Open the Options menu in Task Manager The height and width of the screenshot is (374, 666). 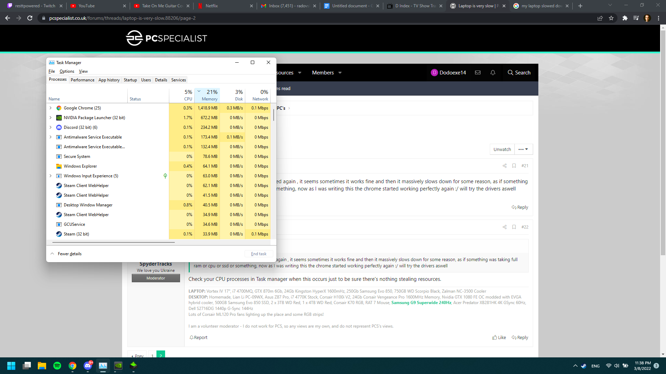[x=67, y=71]
